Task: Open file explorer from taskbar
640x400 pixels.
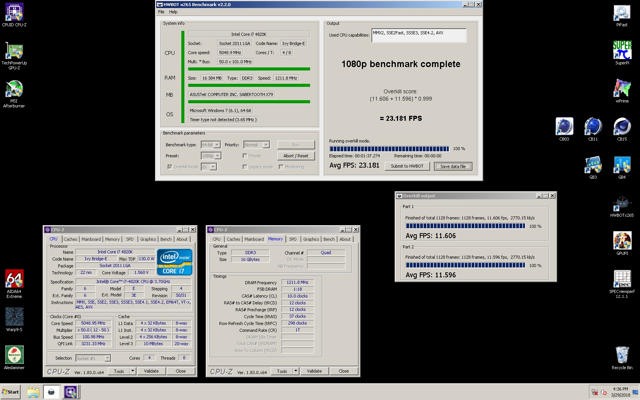Action: 33,392
